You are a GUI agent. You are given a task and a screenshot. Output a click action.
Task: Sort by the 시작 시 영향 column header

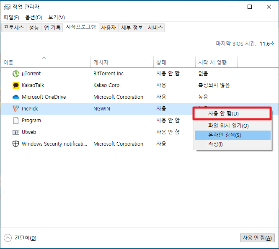pos(216,62)
